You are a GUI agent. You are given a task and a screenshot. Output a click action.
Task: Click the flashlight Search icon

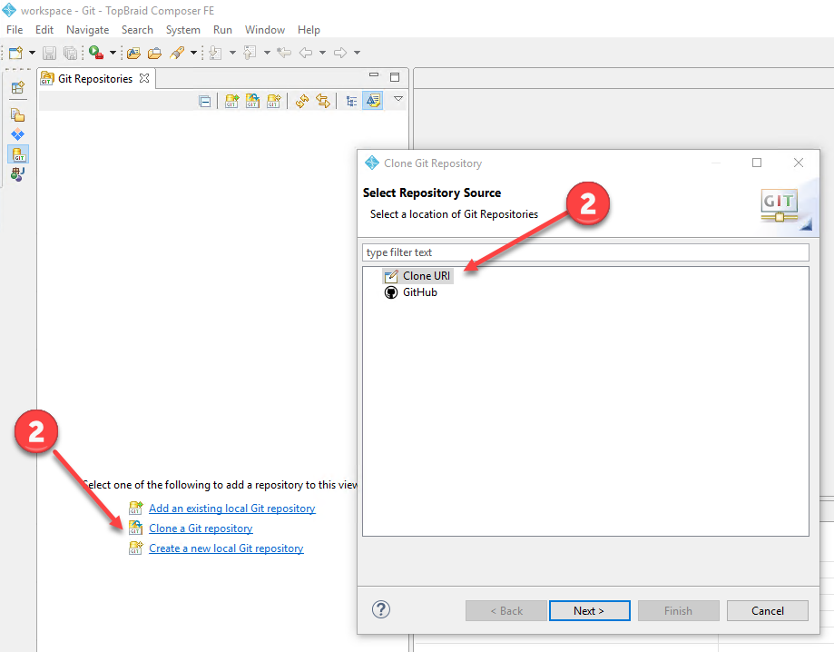[177, 53]
